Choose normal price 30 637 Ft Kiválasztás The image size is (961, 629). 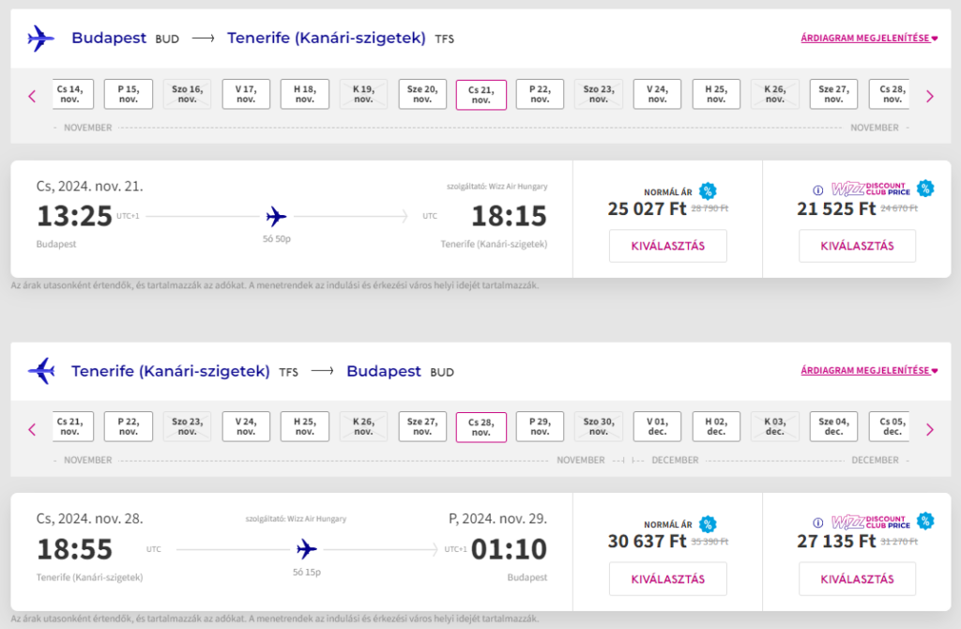coord(668,578)
